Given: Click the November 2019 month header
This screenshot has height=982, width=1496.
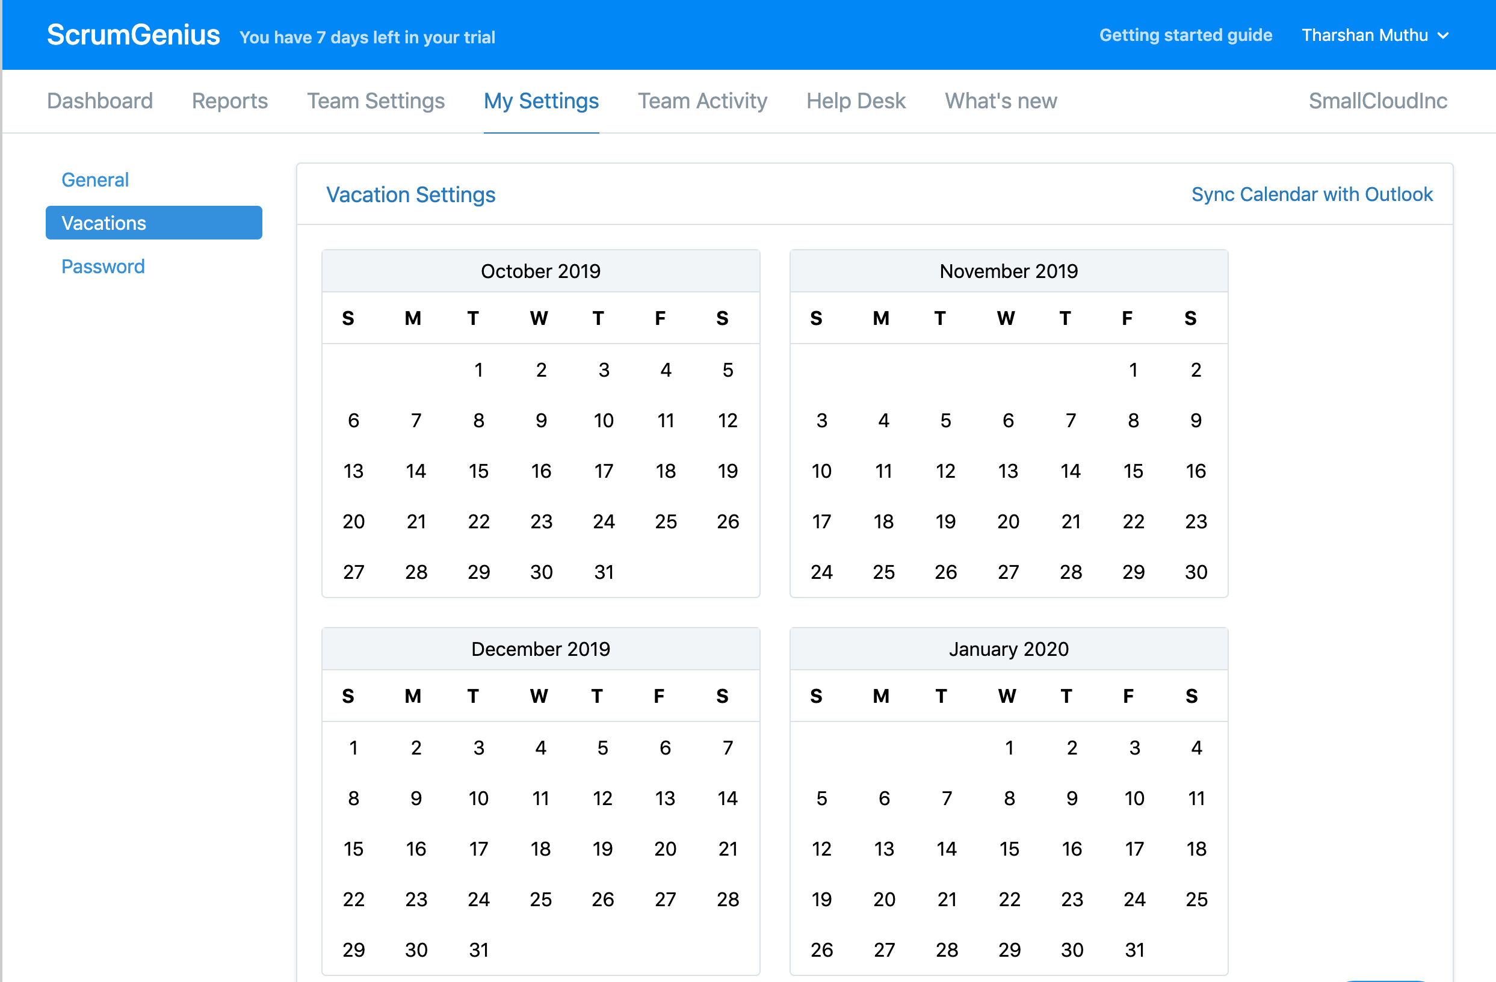Looking at the screenshot, I should (x=1007, y=271).
